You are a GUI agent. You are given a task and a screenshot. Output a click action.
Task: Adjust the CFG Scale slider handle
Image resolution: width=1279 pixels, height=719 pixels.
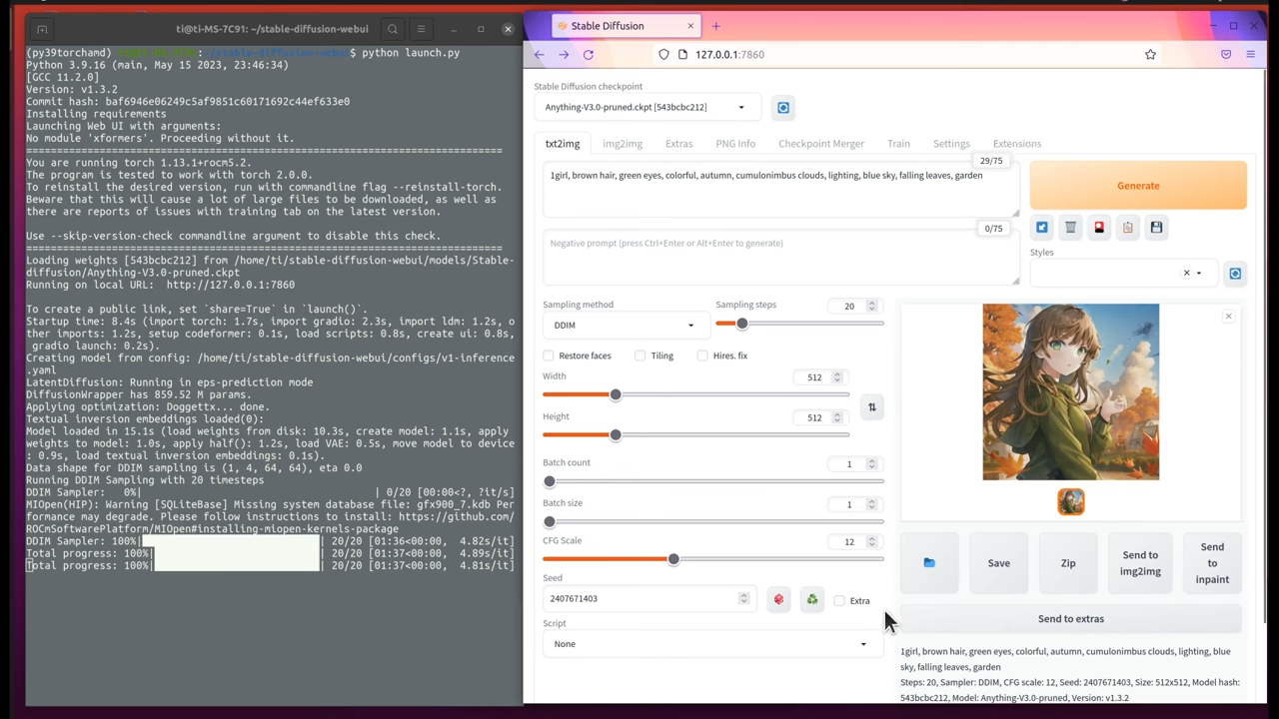click(673, 559)
